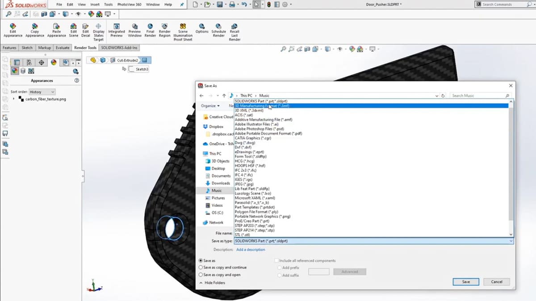
Task: Open Preview Window
Action: coord(134,30)
